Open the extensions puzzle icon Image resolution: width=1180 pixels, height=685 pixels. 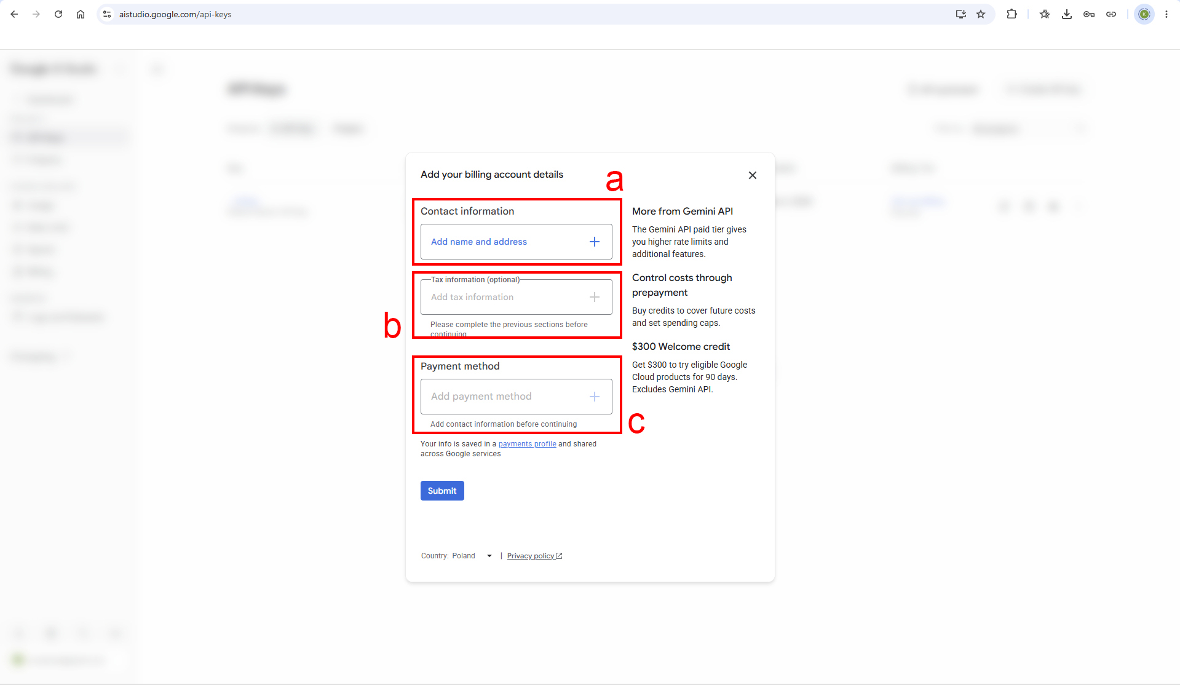pyautogui.click(x=1012, y=14)
